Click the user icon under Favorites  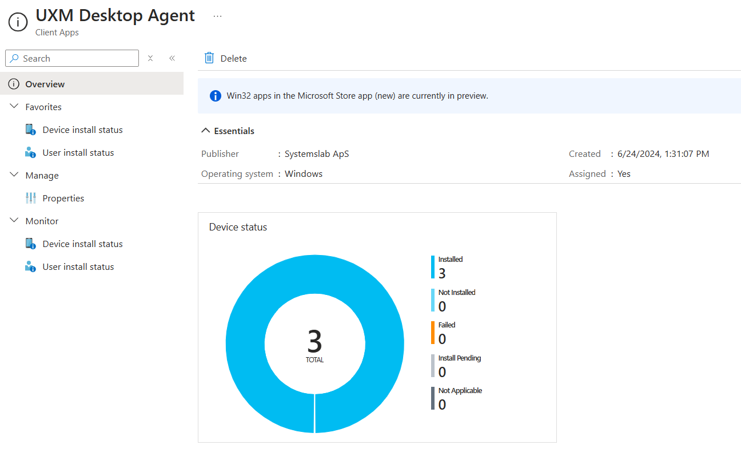(31, 152)
